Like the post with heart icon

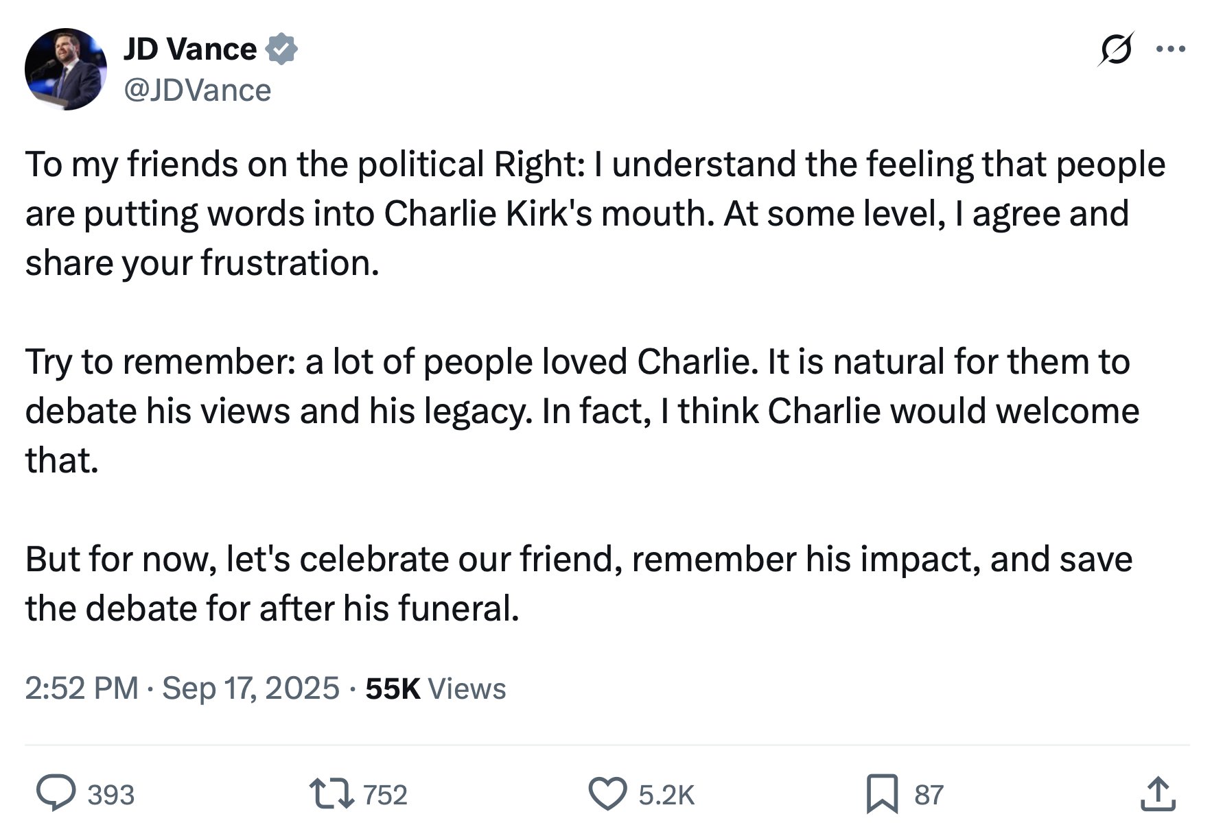click(608, 794)
